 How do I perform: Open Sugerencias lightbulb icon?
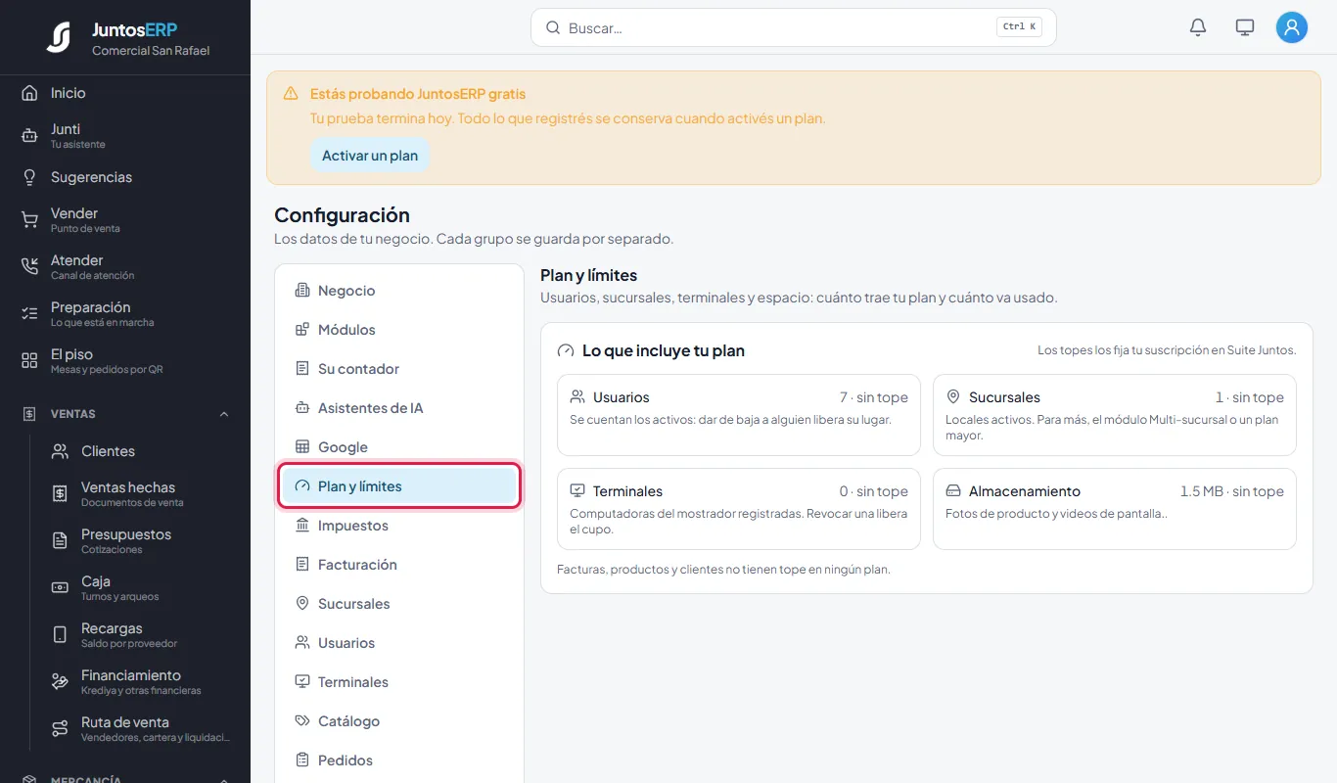29,177
